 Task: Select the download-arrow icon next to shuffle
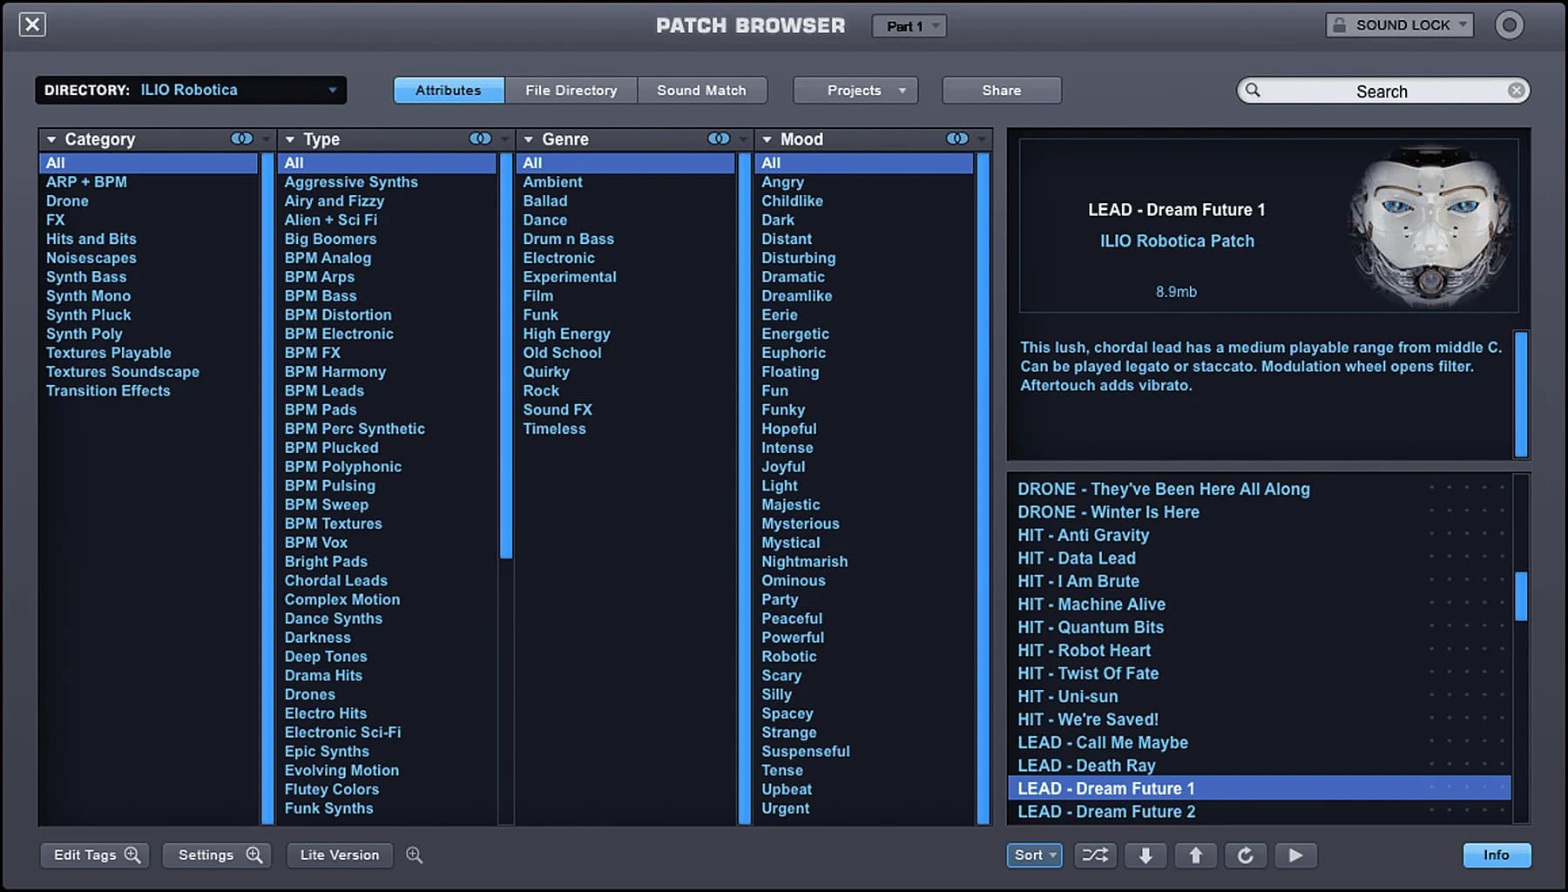pos(1146,855)
